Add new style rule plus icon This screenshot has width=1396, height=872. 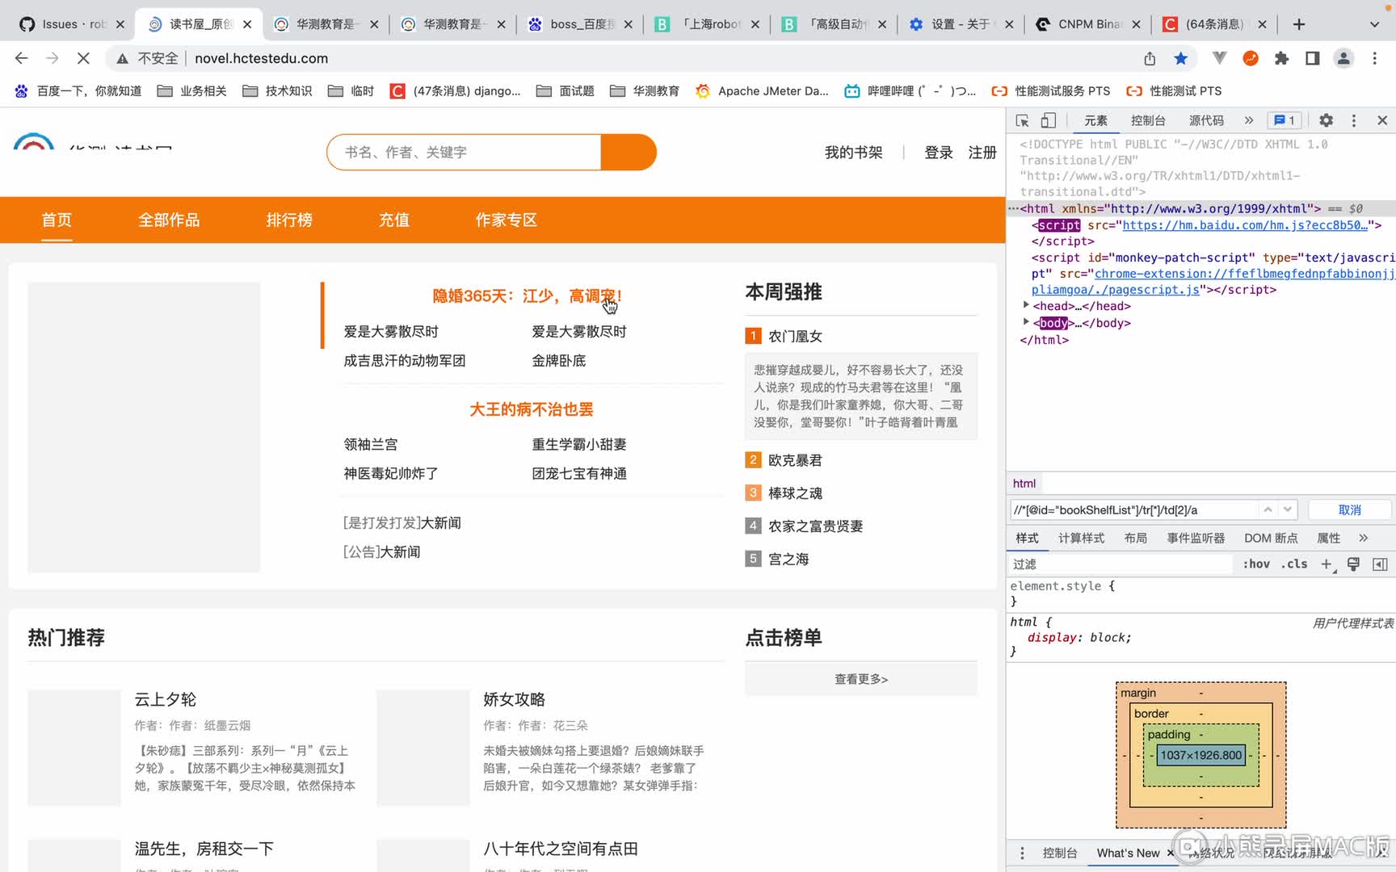click(x=1327, y=564)
